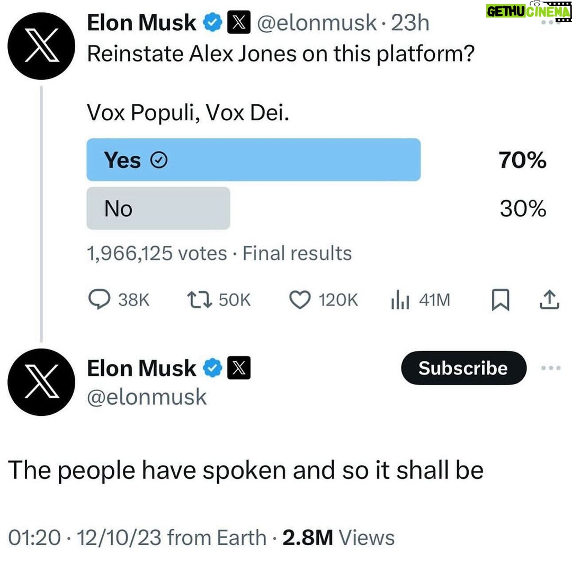Open the @elonmusk handle link in top tweet
This screenshot has height=569, width=572.
pos(317,23)
